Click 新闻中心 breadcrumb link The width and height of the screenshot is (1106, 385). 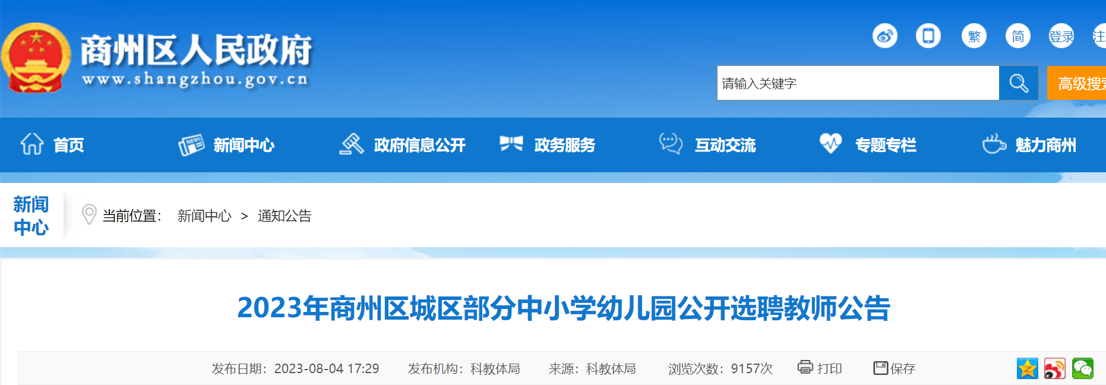[204, 216]
